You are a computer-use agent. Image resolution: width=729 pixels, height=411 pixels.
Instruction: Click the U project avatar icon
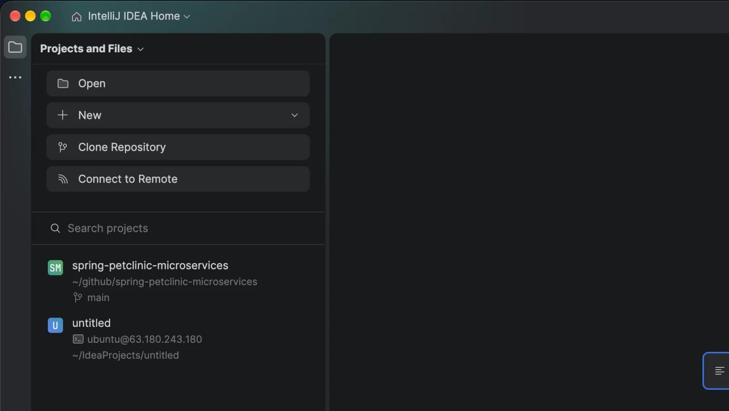55,325
